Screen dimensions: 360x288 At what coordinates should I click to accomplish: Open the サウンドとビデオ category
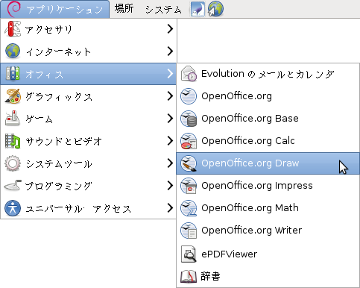coord(89,141)
